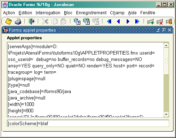Click the Forms applet properties window icon
Viewport: 176px width, 138px height.
point(5,30)
